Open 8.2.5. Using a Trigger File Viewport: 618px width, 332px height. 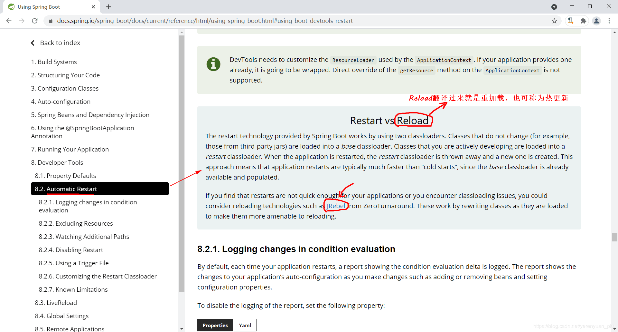(74, 263)
